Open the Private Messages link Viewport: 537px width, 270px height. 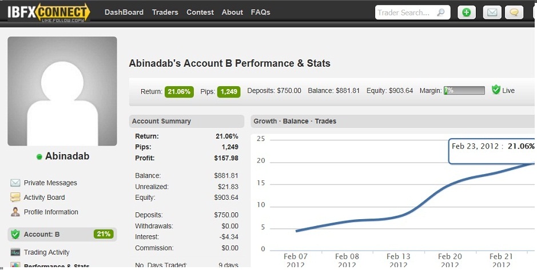(50, 183)
